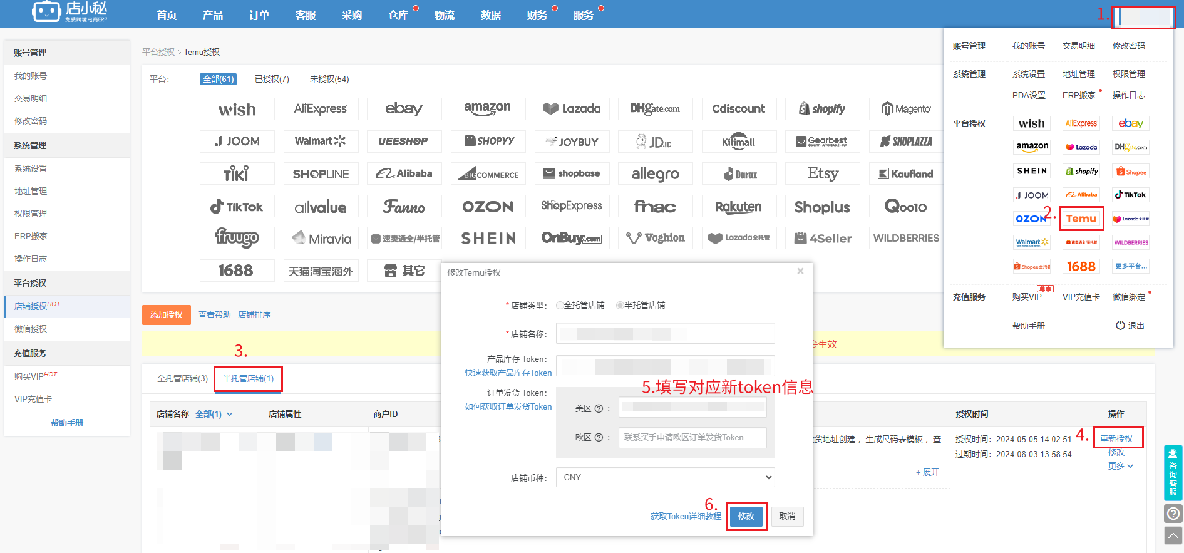The height and width of the screenshot is (553, 1184).
Task: Open Alibaba in the dropdown platform list
Action: coord(1081,195)
